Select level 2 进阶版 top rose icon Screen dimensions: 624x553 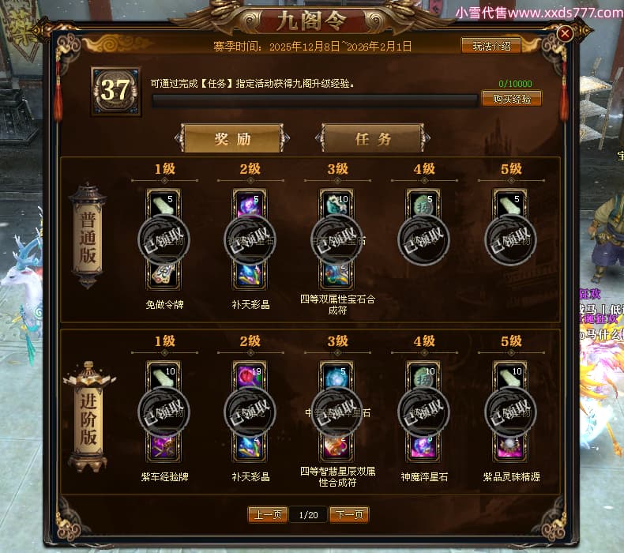tap(250, 377)
